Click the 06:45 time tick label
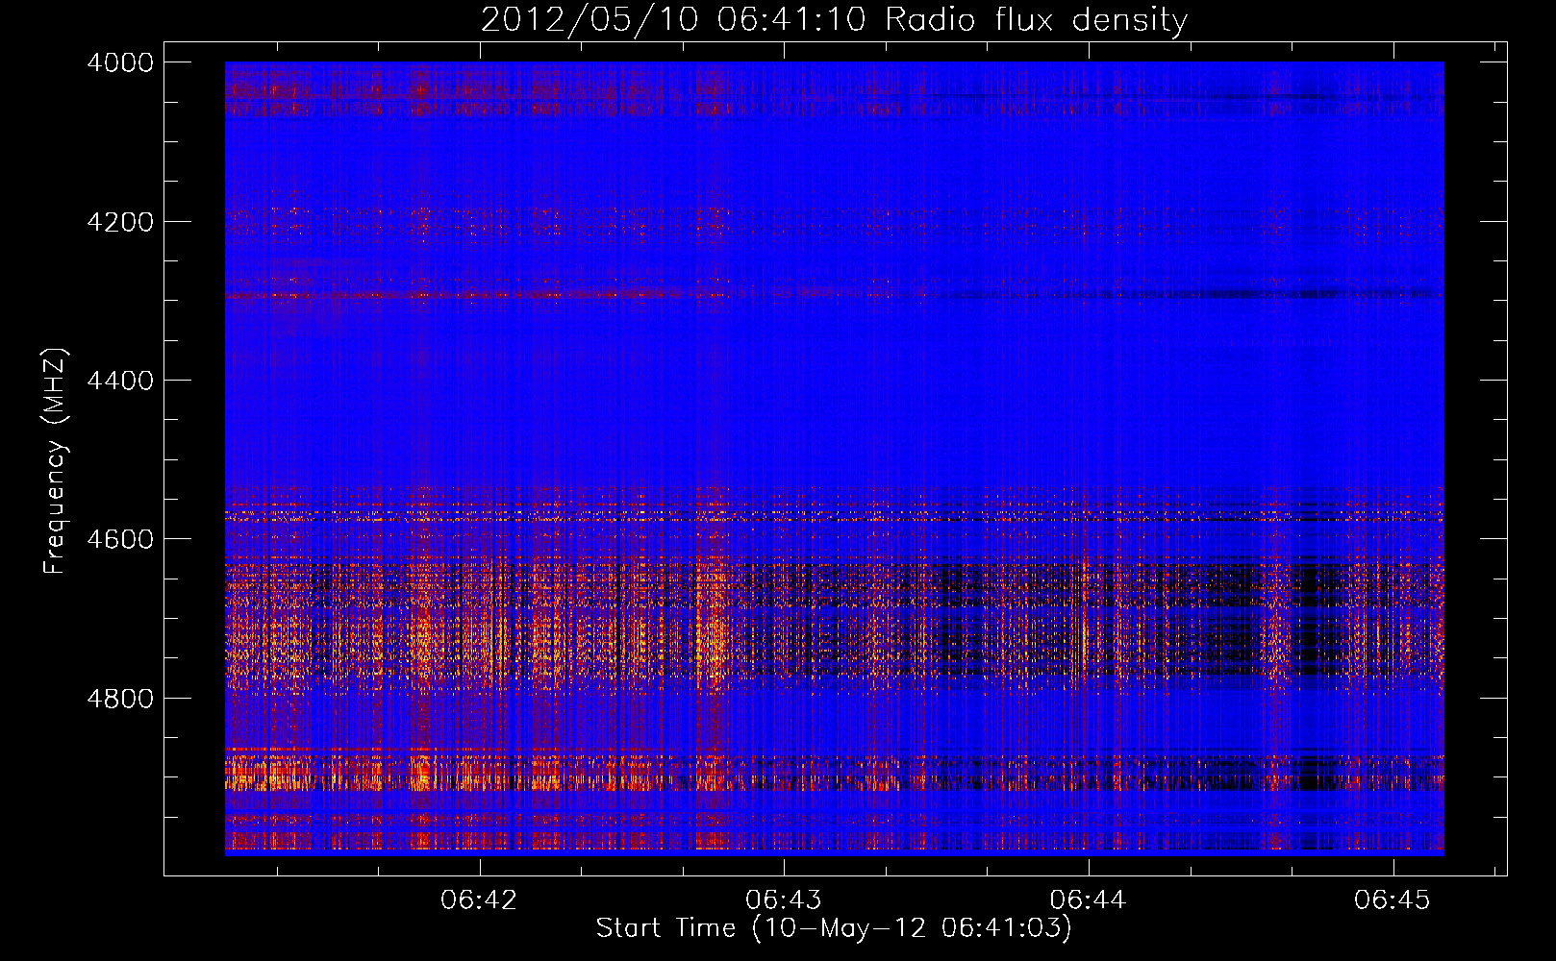This screenshot has height=961, width=1556. 1393,900
